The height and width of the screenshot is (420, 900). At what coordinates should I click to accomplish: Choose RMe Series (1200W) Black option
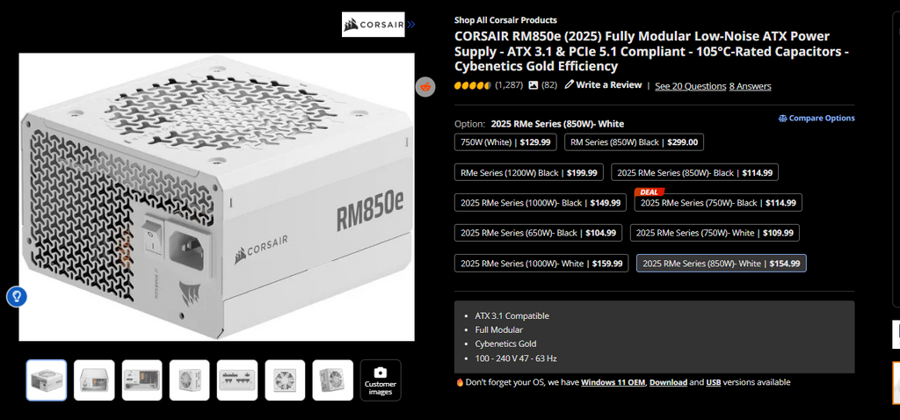coord(528,173)
